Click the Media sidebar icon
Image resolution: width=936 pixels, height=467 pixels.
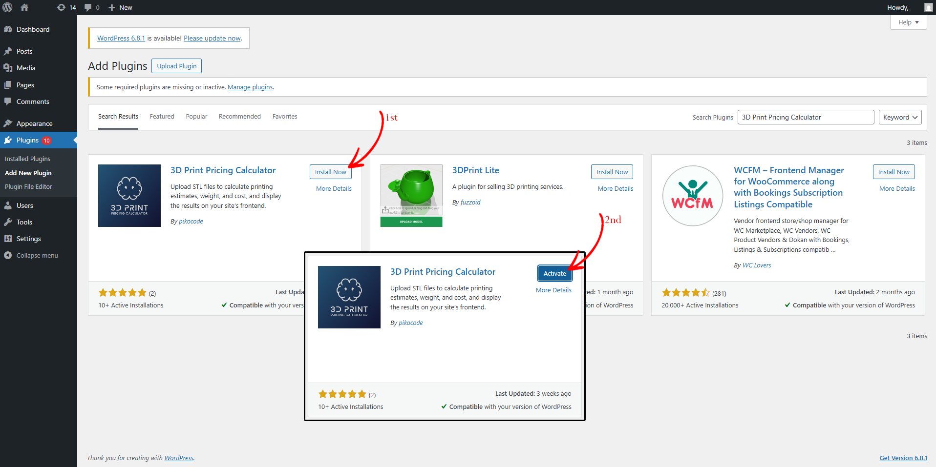tap(8, 68)
